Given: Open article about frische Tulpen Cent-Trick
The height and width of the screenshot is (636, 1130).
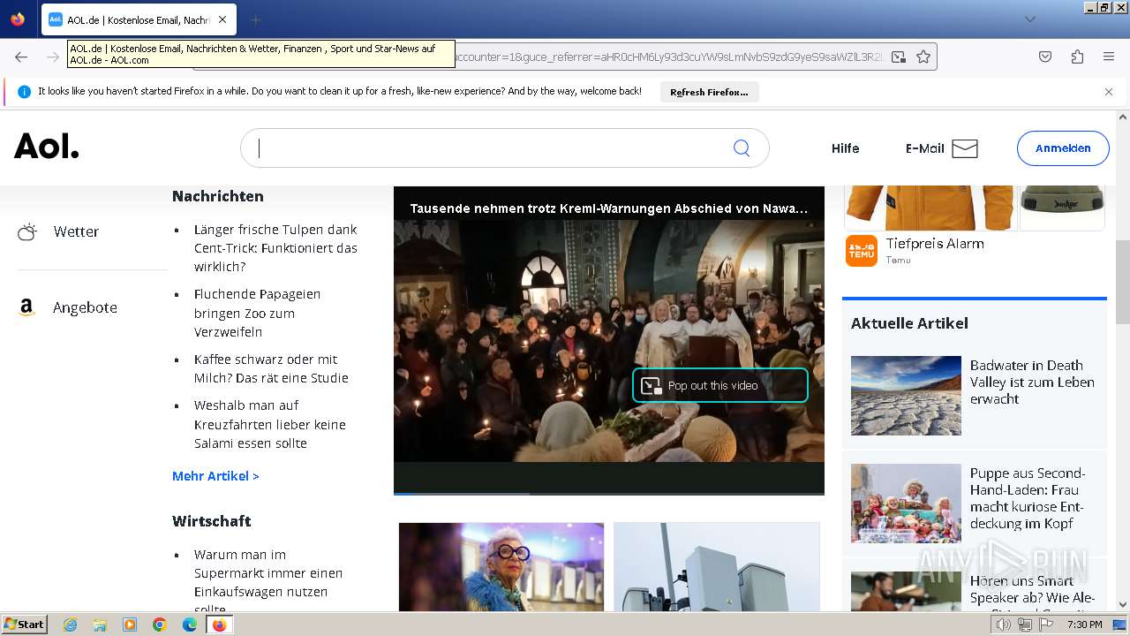Looking at the screenshot, I should pyautogui.click(x=275, y=248).
